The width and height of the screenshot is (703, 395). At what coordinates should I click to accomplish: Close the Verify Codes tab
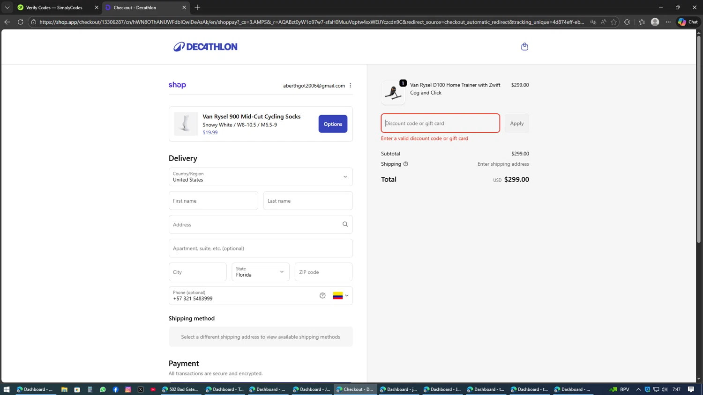97,7
